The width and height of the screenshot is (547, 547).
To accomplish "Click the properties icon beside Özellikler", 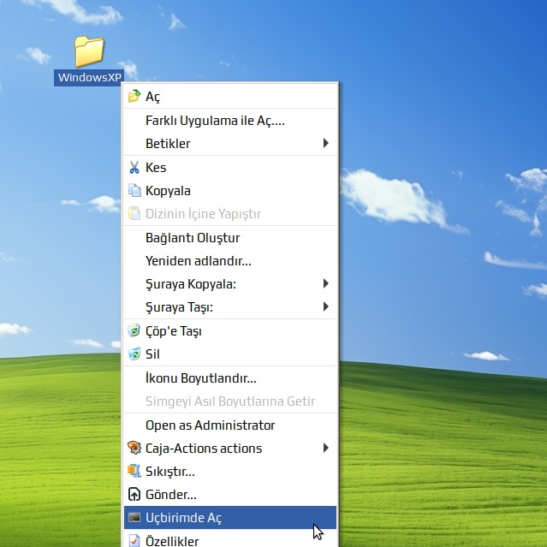I will point(134,540).
